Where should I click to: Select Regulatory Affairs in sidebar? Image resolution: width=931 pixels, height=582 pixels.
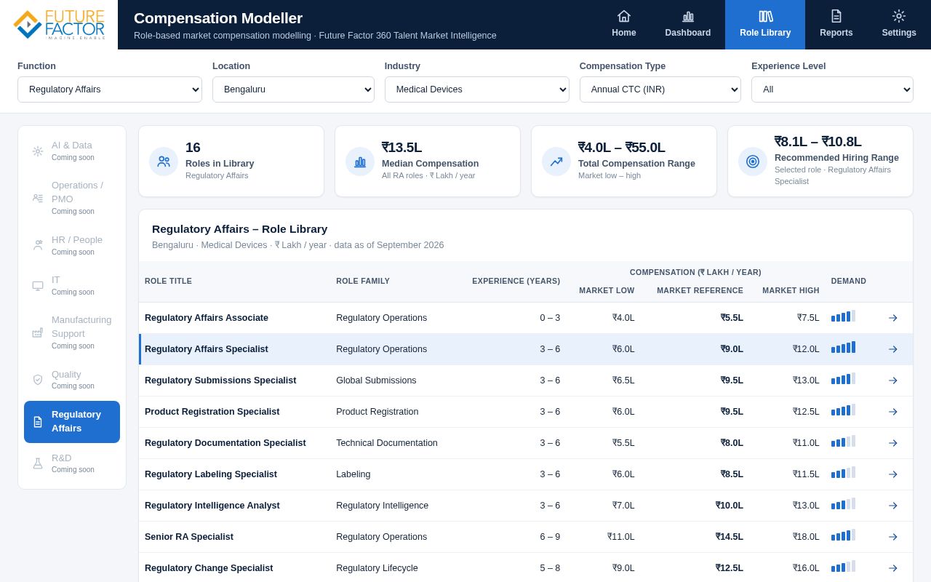pyautogui.click(x=72, y=422)
